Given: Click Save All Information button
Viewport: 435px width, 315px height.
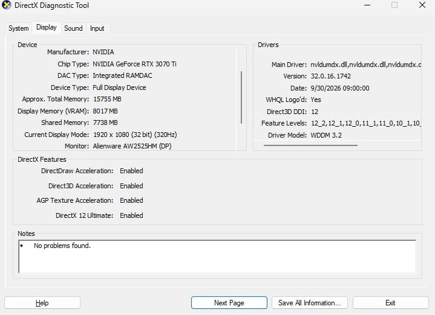Looking at the screenshot, I should pyautogui.click(x=310, y=303).
